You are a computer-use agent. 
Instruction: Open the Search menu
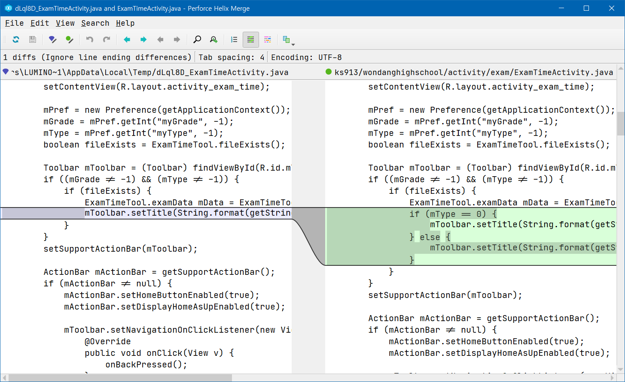(95, 23)
